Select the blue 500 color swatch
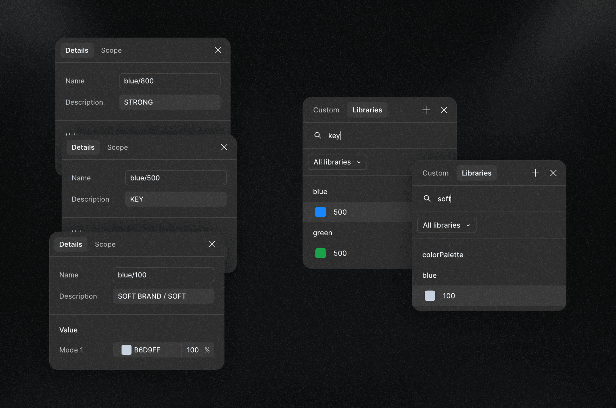The image size is (616, 408). click(x=321, y=212)
